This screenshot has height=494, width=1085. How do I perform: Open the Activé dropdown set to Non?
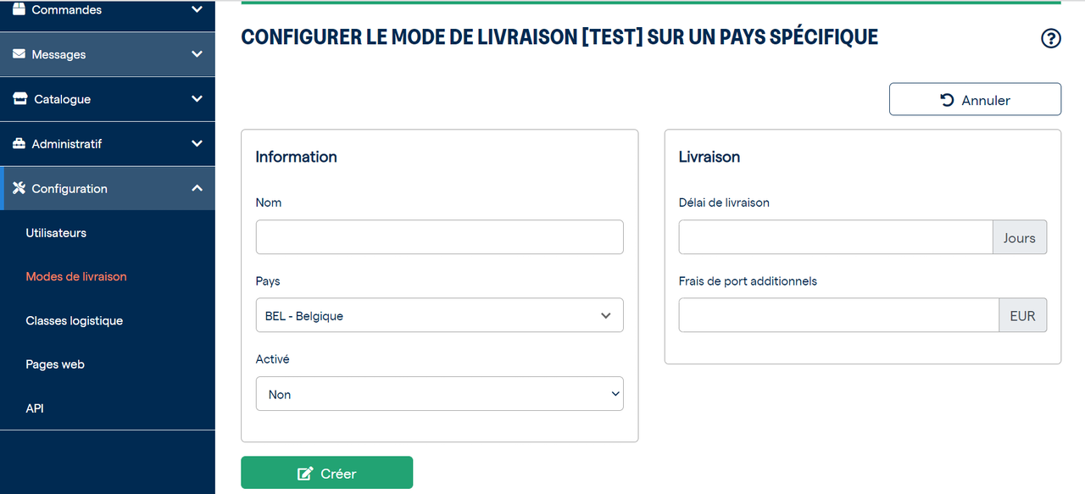(x=439, y=394)
